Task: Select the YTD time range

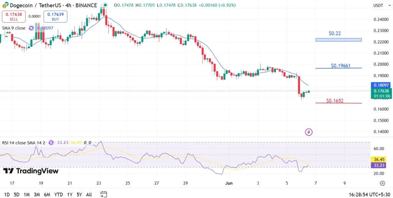Action: (58, 195)
